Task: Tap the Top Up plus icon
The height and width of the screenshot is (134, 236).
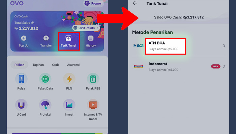Action: coord(24,38)
